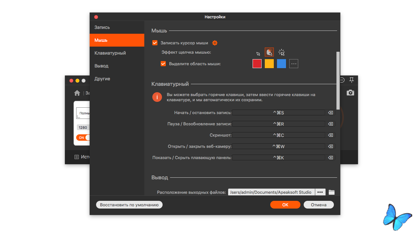Select the highlighted circle click effect
This screenshot has width=420, height=241.
point(269,52)
